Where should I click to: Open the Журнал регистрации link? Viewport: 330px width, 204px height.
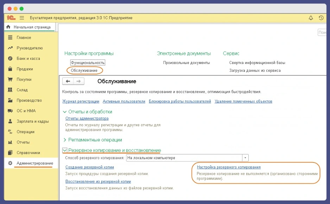pyautogui.click(x=81, y=101)
